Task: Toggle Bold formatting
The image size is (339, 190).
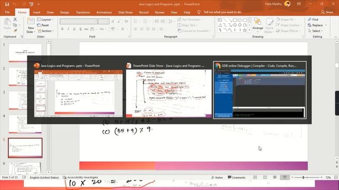Action: click(x=63, y=28)
